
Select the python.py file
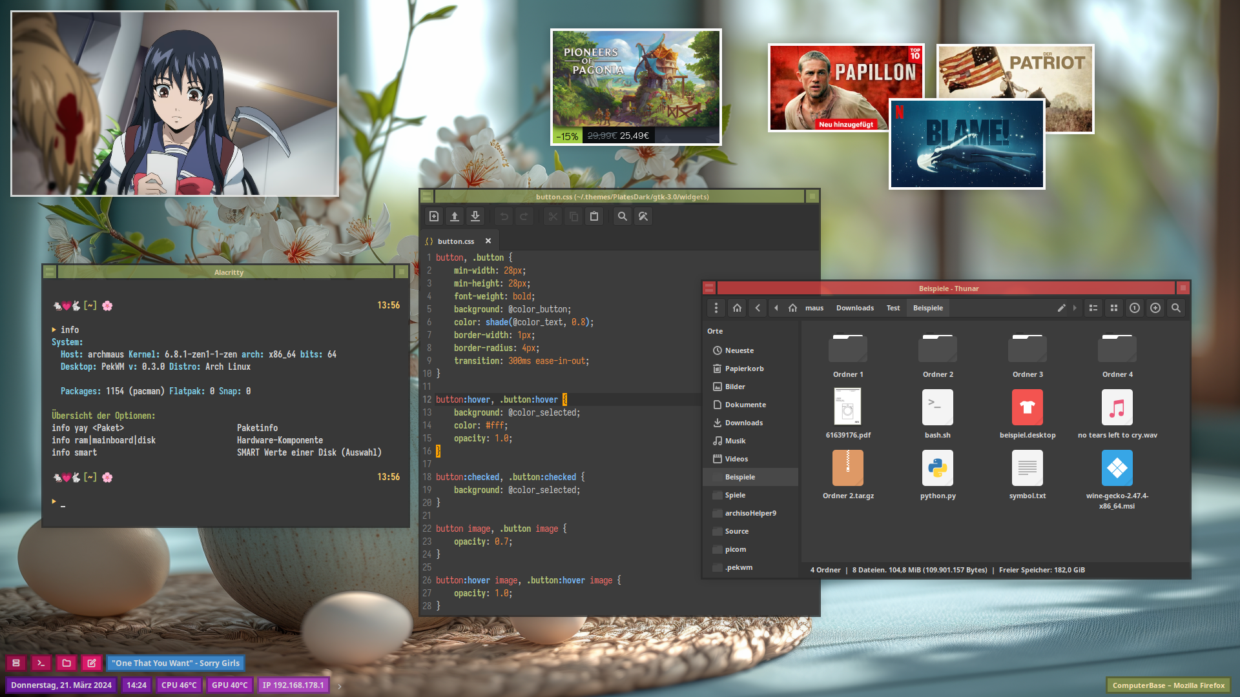pos(938,474)
